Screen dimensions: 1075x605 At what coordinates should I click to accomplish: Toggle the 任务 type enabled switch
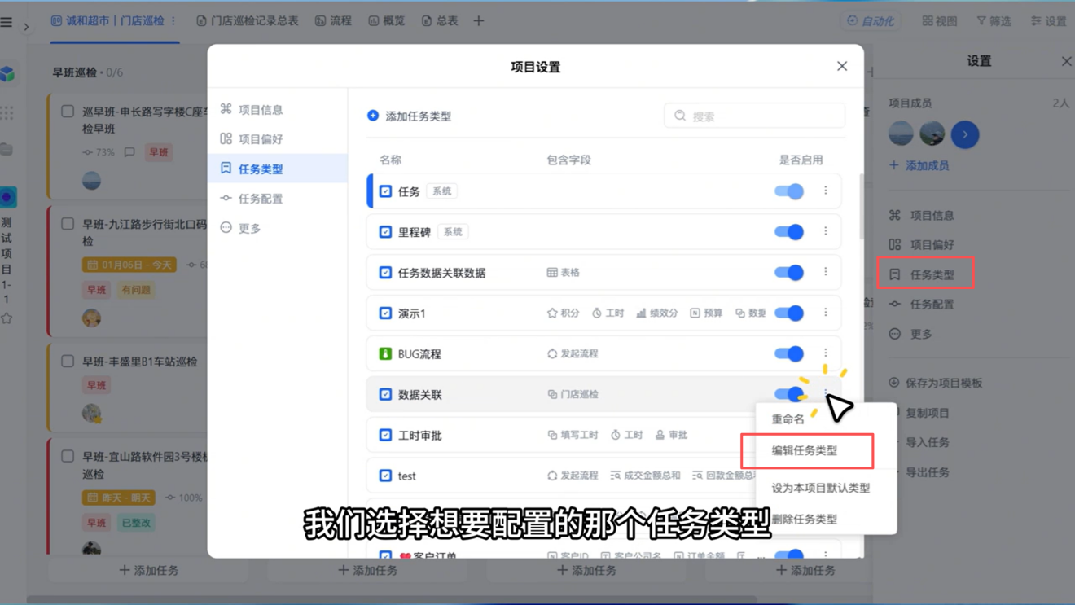(788, 191)
